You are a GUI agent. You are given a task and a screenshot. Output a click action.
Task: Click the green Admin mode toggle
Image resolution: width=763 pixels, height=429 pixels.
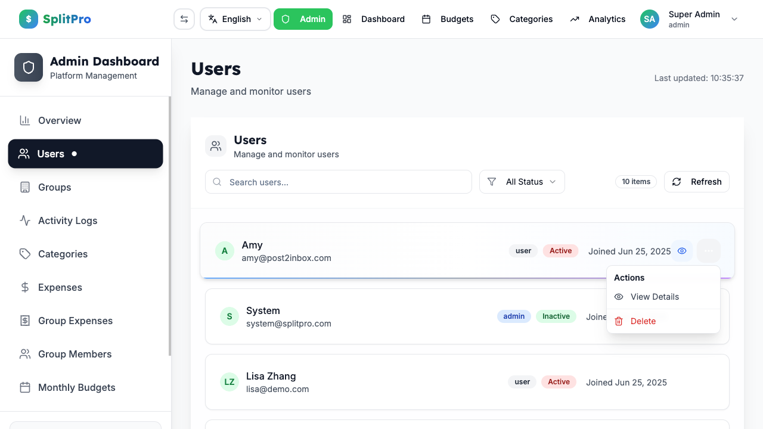coord(303,18)
